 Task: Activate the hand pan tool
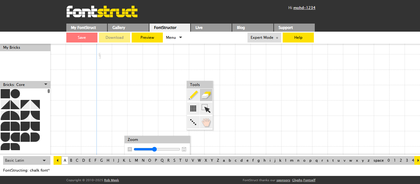click(x=206, y=122)
